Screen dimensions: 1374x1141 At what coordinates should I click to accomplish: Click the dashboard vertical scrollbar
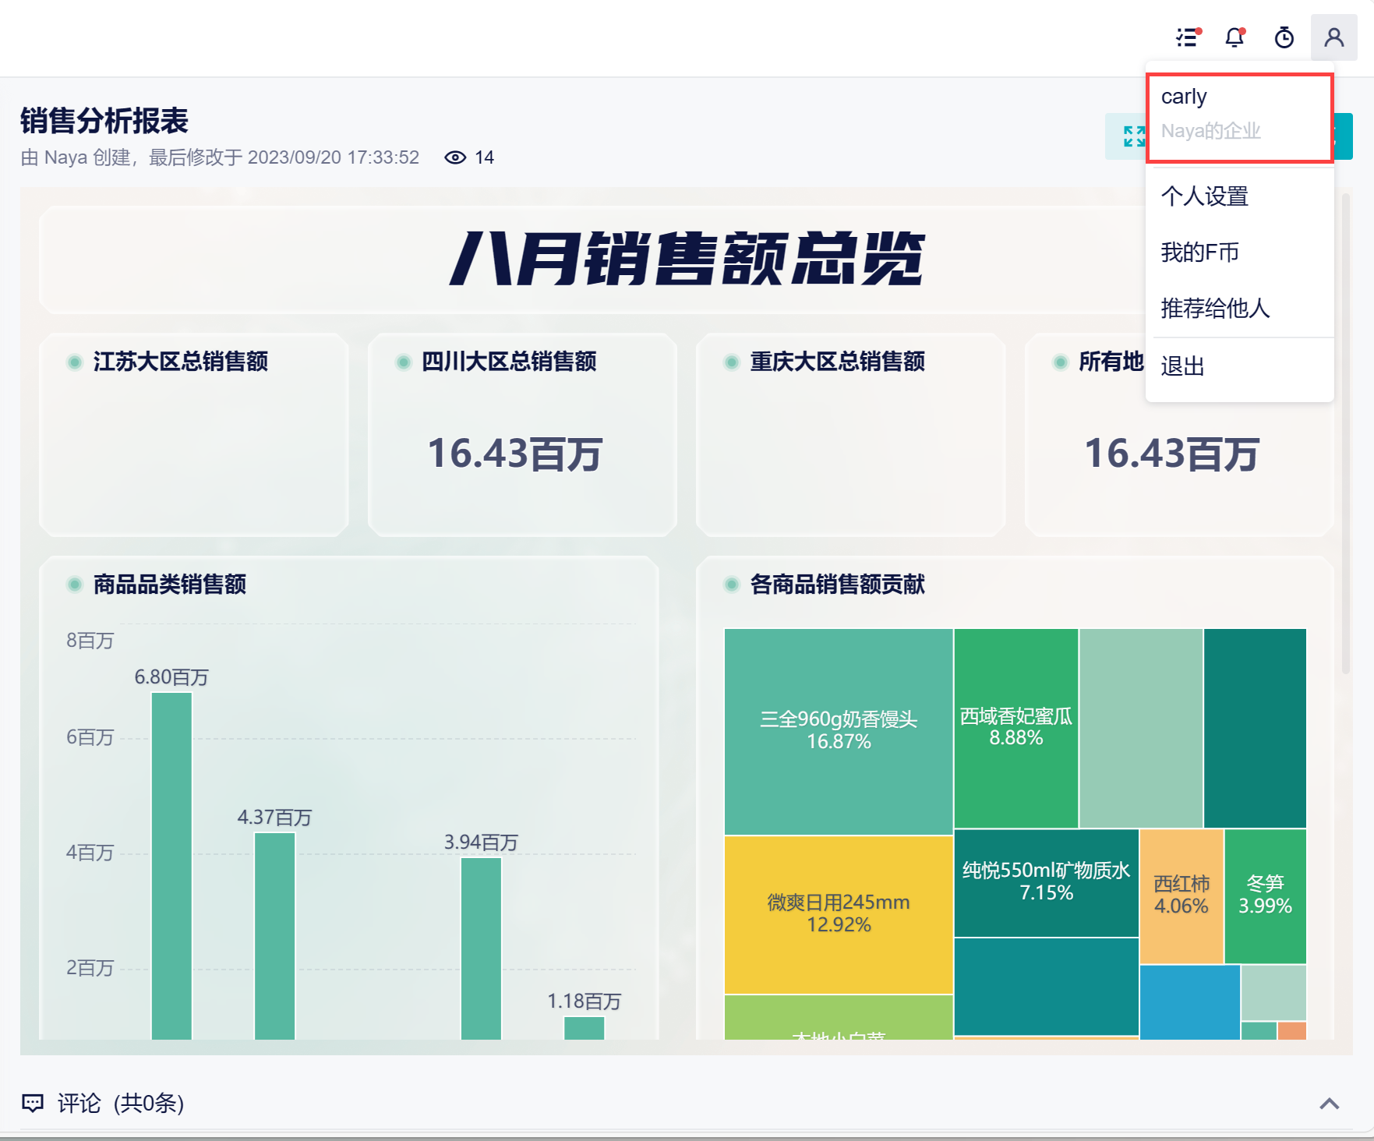[x=1346, y=433]
